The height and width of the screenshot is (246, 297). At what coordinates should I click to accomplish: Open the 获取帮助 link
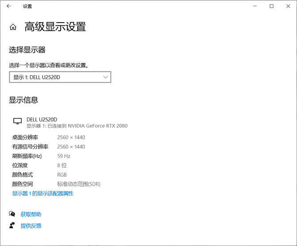point(31,214)
